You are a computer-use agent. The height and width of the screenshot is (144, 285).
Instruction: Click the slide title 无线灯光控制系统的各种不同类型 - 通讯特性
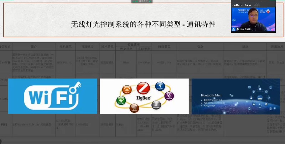point(143,24)
